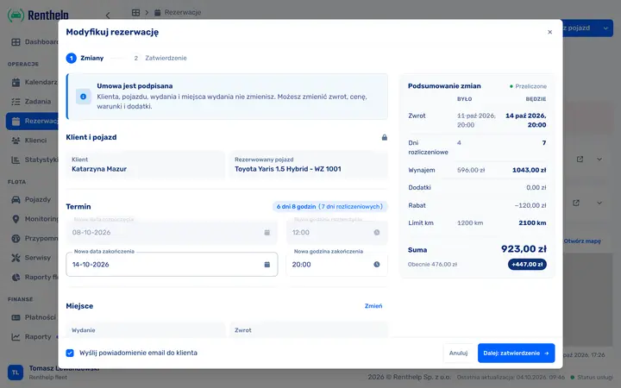The width and height of the screenshot is (621, 388).
Task: Open the dropdown arrow beside the pojazd button
Action: point(605,28)
